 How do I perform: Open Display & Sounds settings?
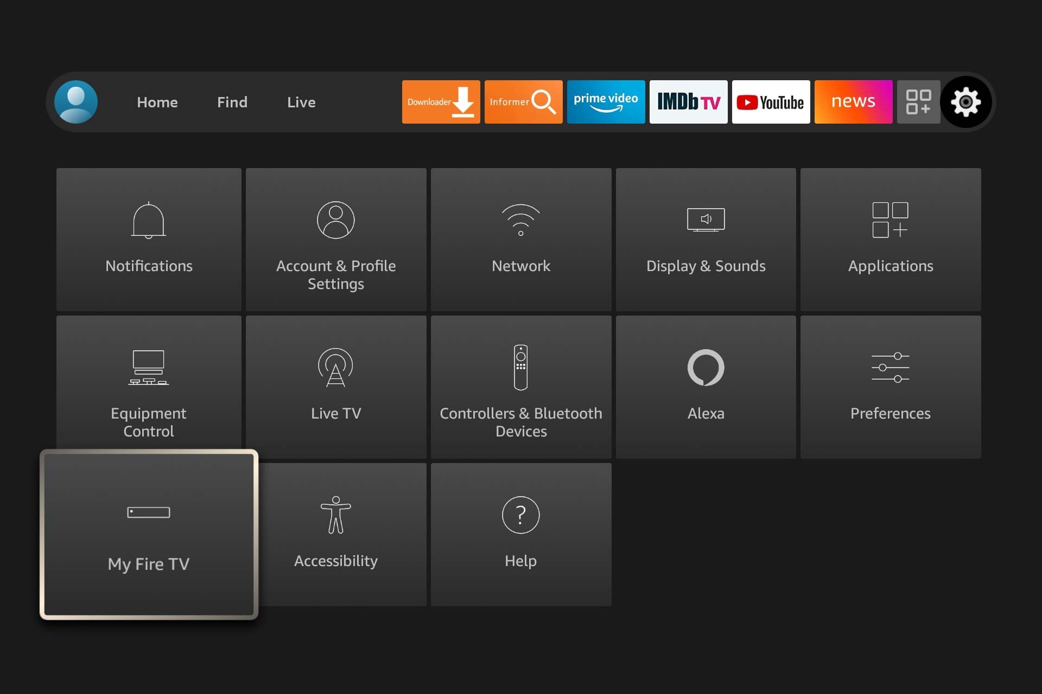[x=706, y=239]
